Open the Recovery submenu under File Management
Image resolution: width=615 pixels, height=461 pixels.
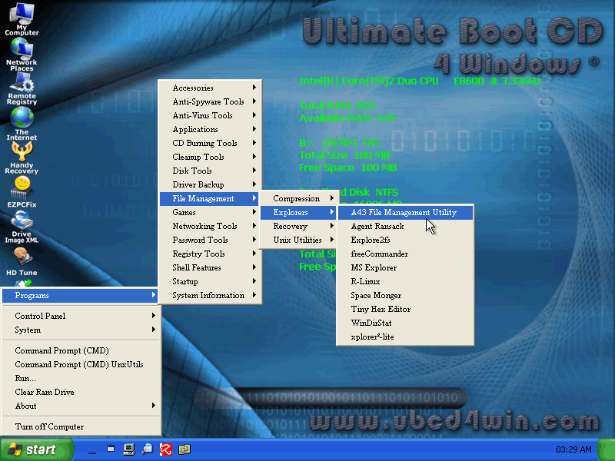click(x=298, y=226)
